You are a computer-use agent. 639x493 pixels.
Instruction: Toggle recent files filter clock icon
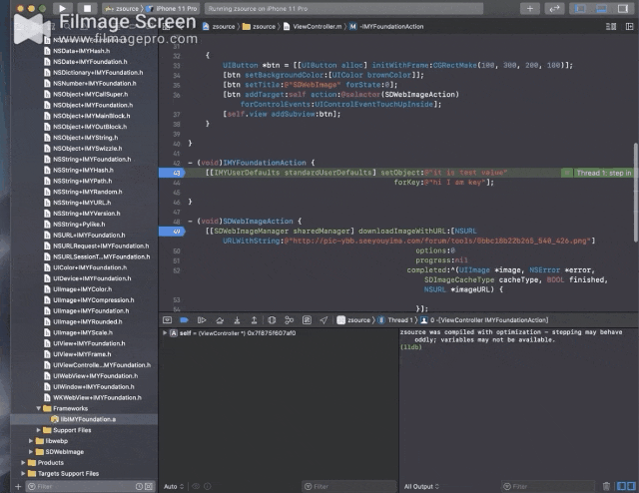[139, 486]
